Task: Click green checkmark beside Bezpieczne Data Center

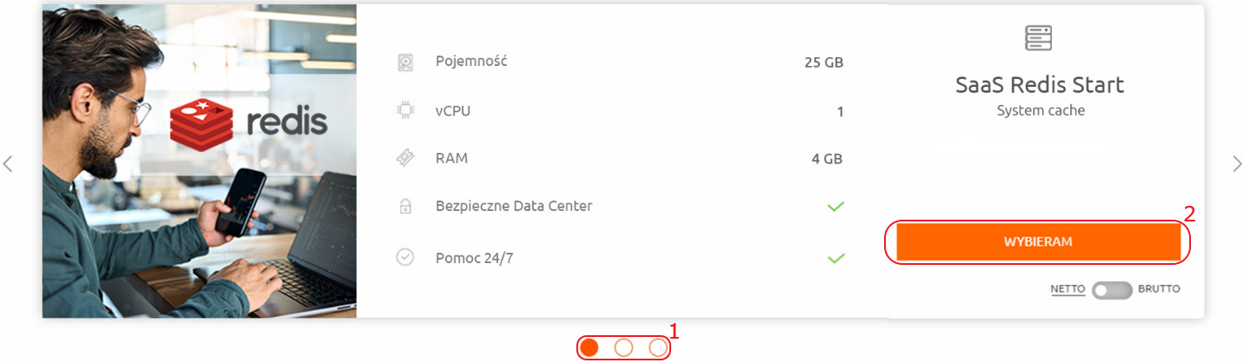Action: tap(835, 207)
